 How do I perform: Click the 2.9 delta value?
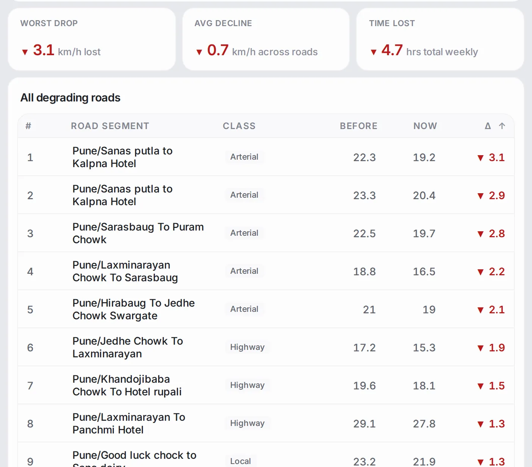pyautogui.click(x=491, y=195)
